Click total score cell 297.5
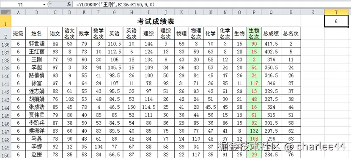351x158 pixels. pyautogui.click(x=271, y=131)
